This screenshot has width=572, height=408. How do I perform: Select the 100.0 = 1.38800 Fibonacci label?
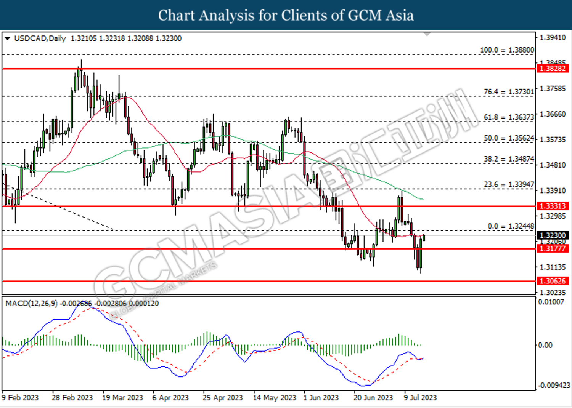click(507, 50)
